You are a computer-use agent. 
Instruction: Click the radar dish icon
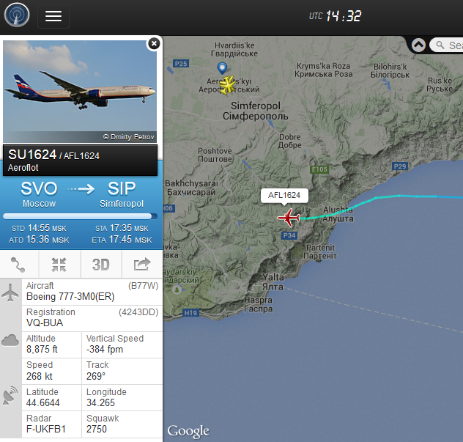tap(10, 395)
